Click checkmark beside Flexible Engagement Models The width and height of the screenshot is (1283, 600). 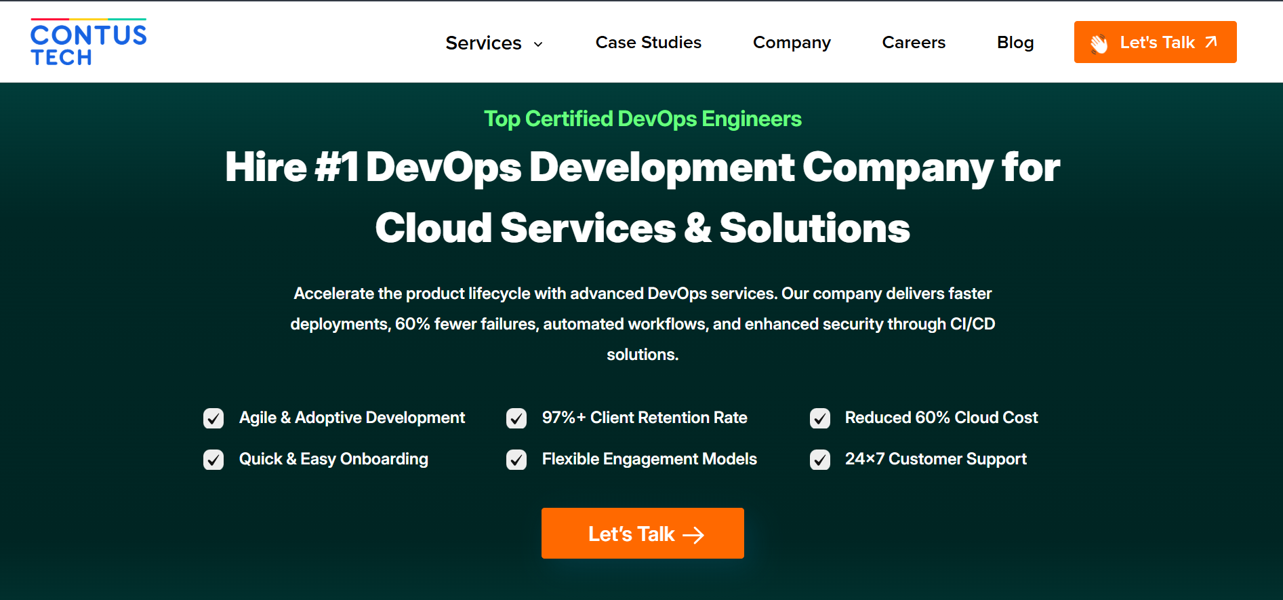(x=516, y=460)
